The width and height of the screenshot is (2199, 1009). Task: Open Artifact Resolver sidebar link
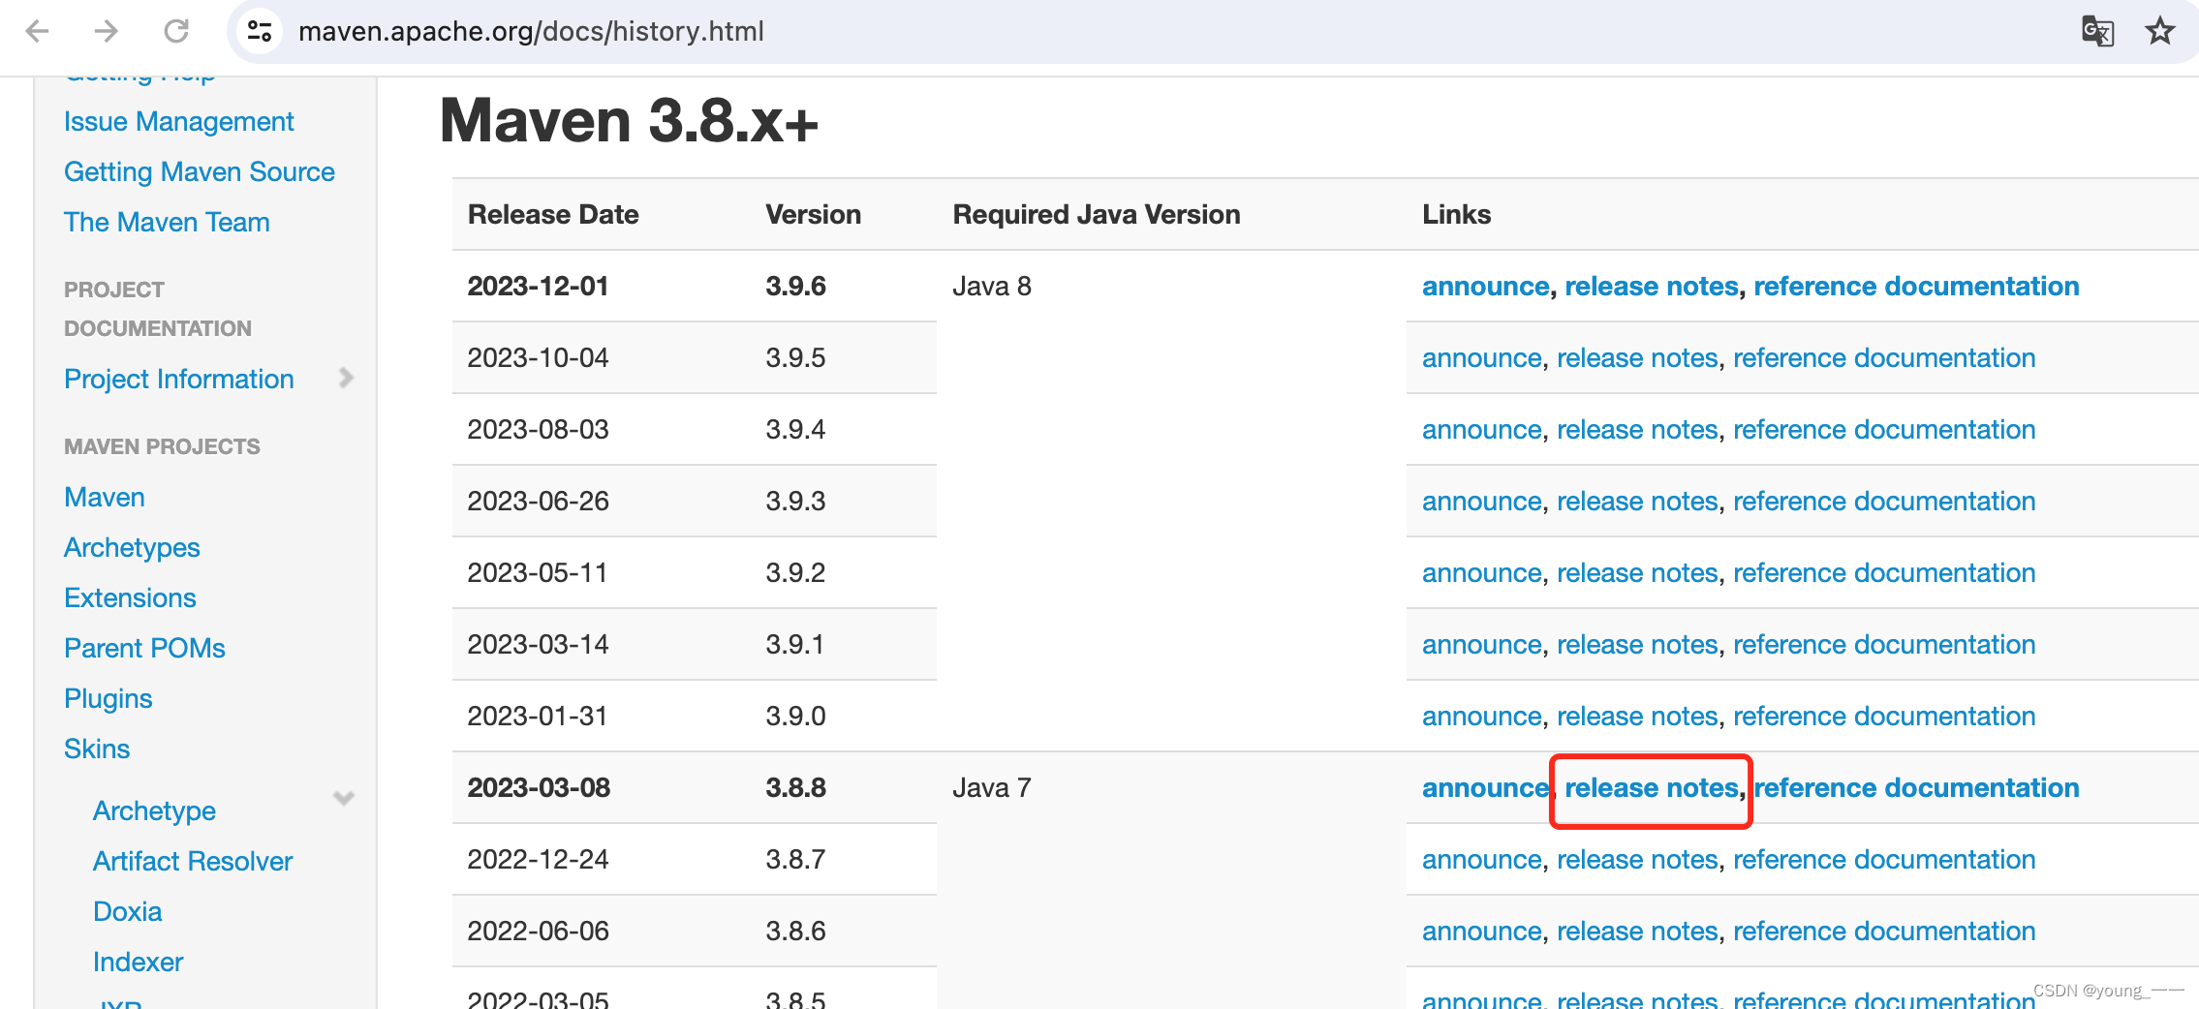point(193,861)
